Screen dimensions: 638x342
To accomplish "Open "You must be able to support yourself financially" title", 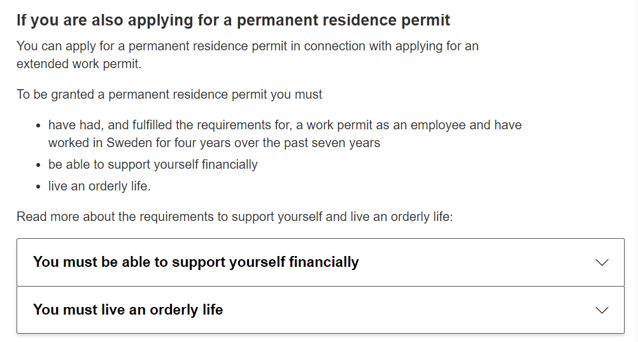I will click(x=195, y=262).
